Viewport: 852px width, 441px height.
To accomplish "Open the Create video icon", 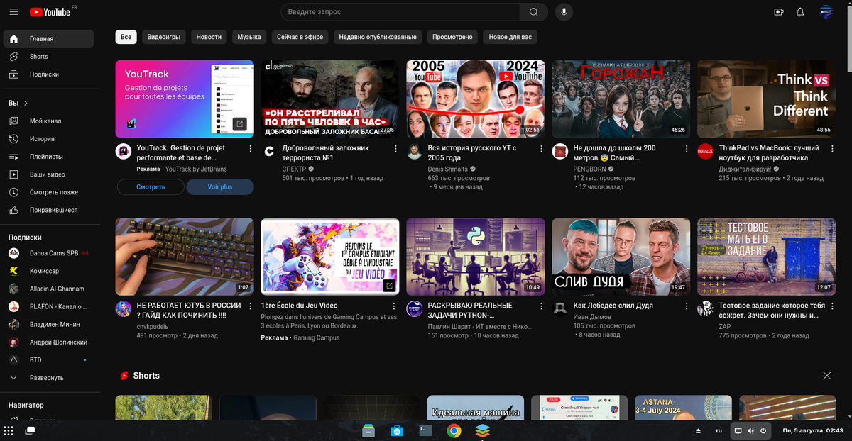I will click(x=778, y=12).
